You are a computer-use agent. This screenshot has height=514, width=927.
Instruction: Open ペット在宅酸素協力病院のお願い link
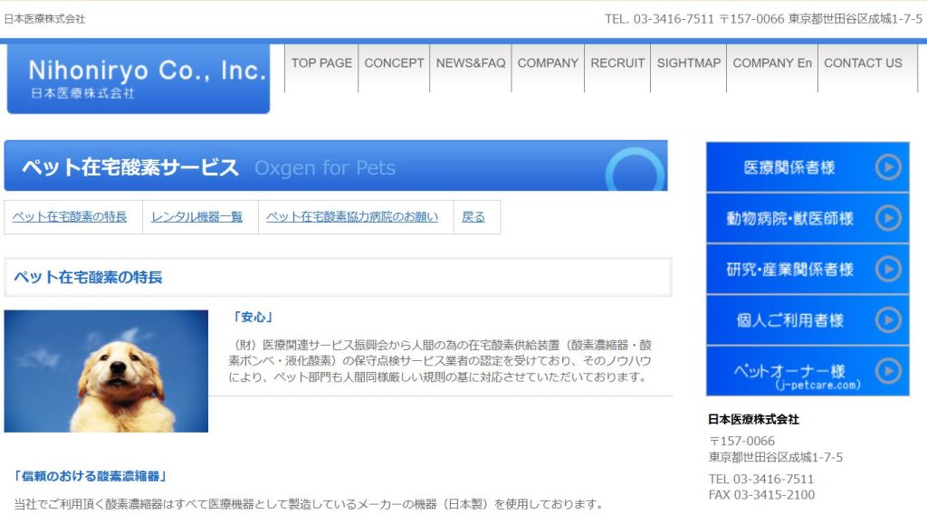click(x=352, y=217)
